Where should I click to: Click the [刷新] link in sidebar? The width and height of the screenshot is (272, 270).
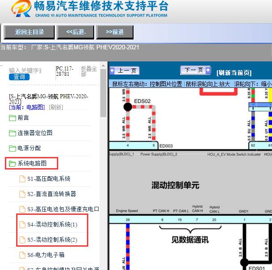[56, 107]
